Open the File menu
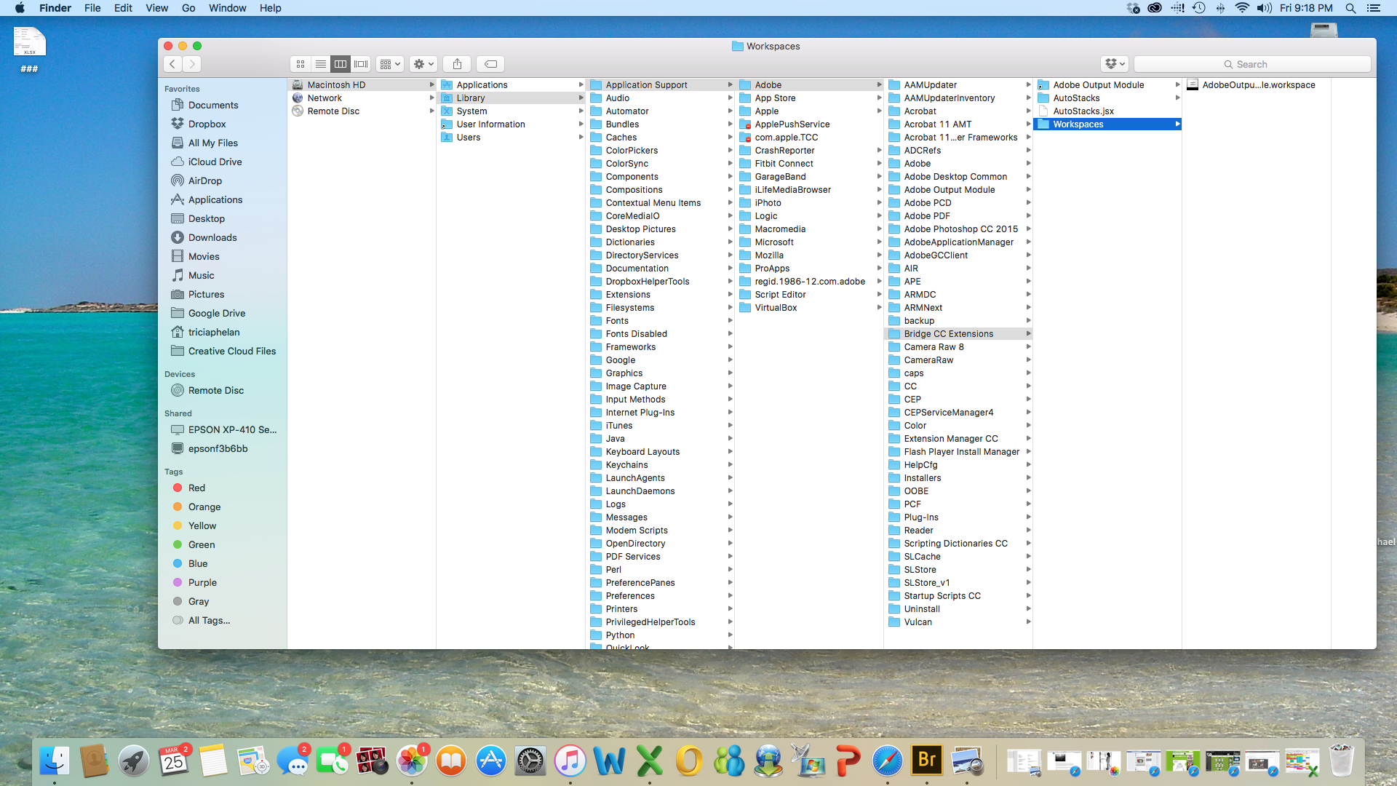 tap(92, 8)
